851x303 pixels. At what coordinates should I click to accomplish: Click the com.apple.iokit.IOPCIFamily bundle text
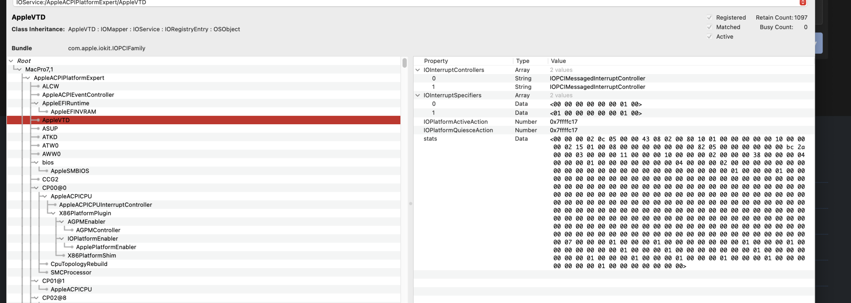(106, 48)
